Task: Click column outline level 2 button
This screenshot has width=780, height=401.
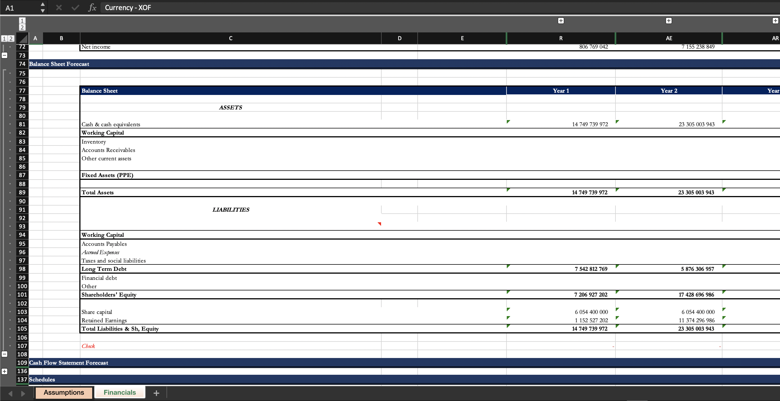Action: pyautogui.click(x=22, y=28)
